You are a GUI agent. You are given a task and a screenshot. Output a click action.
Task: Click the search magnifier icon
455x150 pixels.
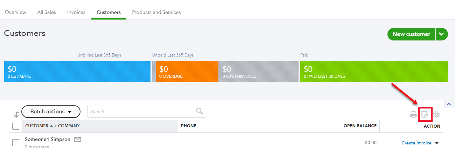coord(199,111)
